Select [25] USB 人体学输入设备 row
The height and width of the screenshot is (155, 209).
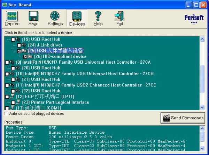coord(56,51)
